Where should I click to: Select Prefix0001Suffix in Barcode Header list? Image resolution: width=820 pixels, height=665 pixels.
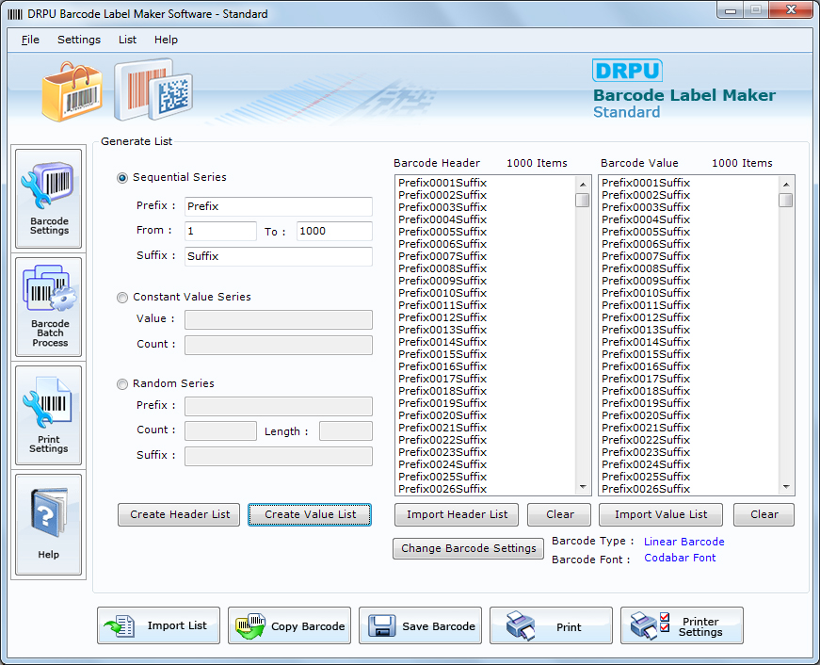[x=442, y=183]
